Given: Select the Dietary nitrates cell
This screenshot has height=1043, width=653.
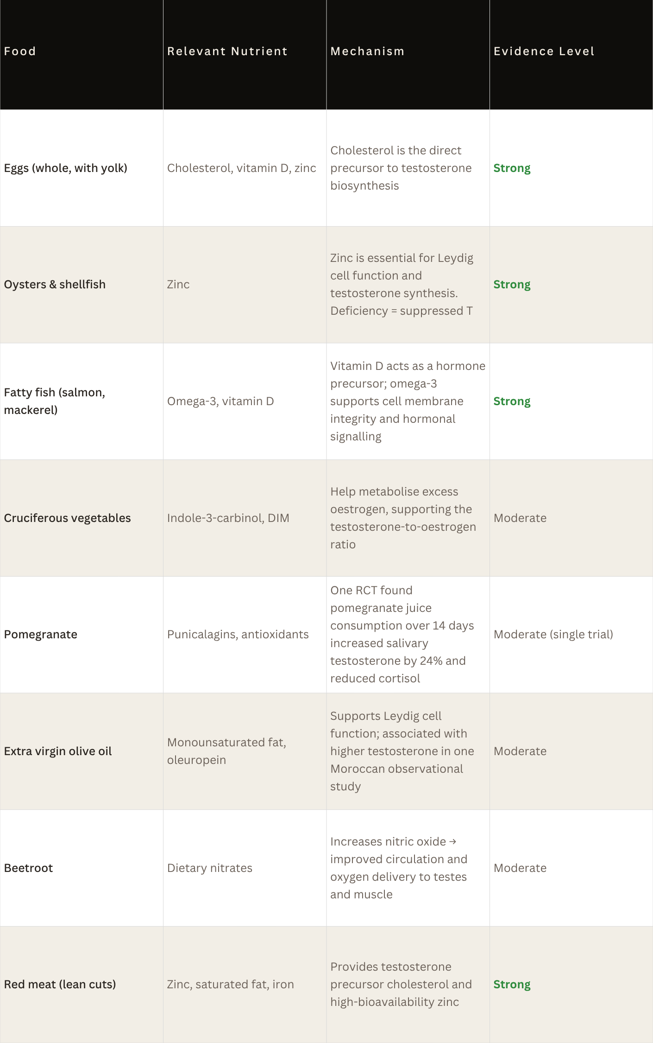Looking at the screenshot, I should click(245, 868).
